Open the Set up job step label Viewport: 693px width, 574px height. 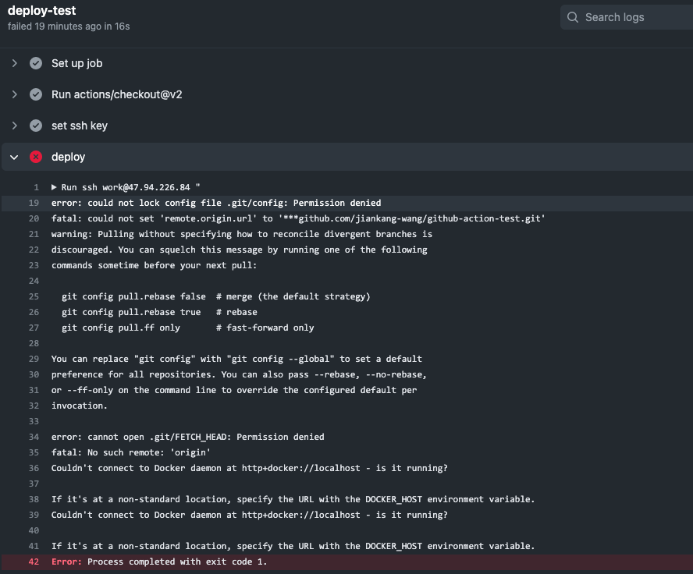[76, 63]
